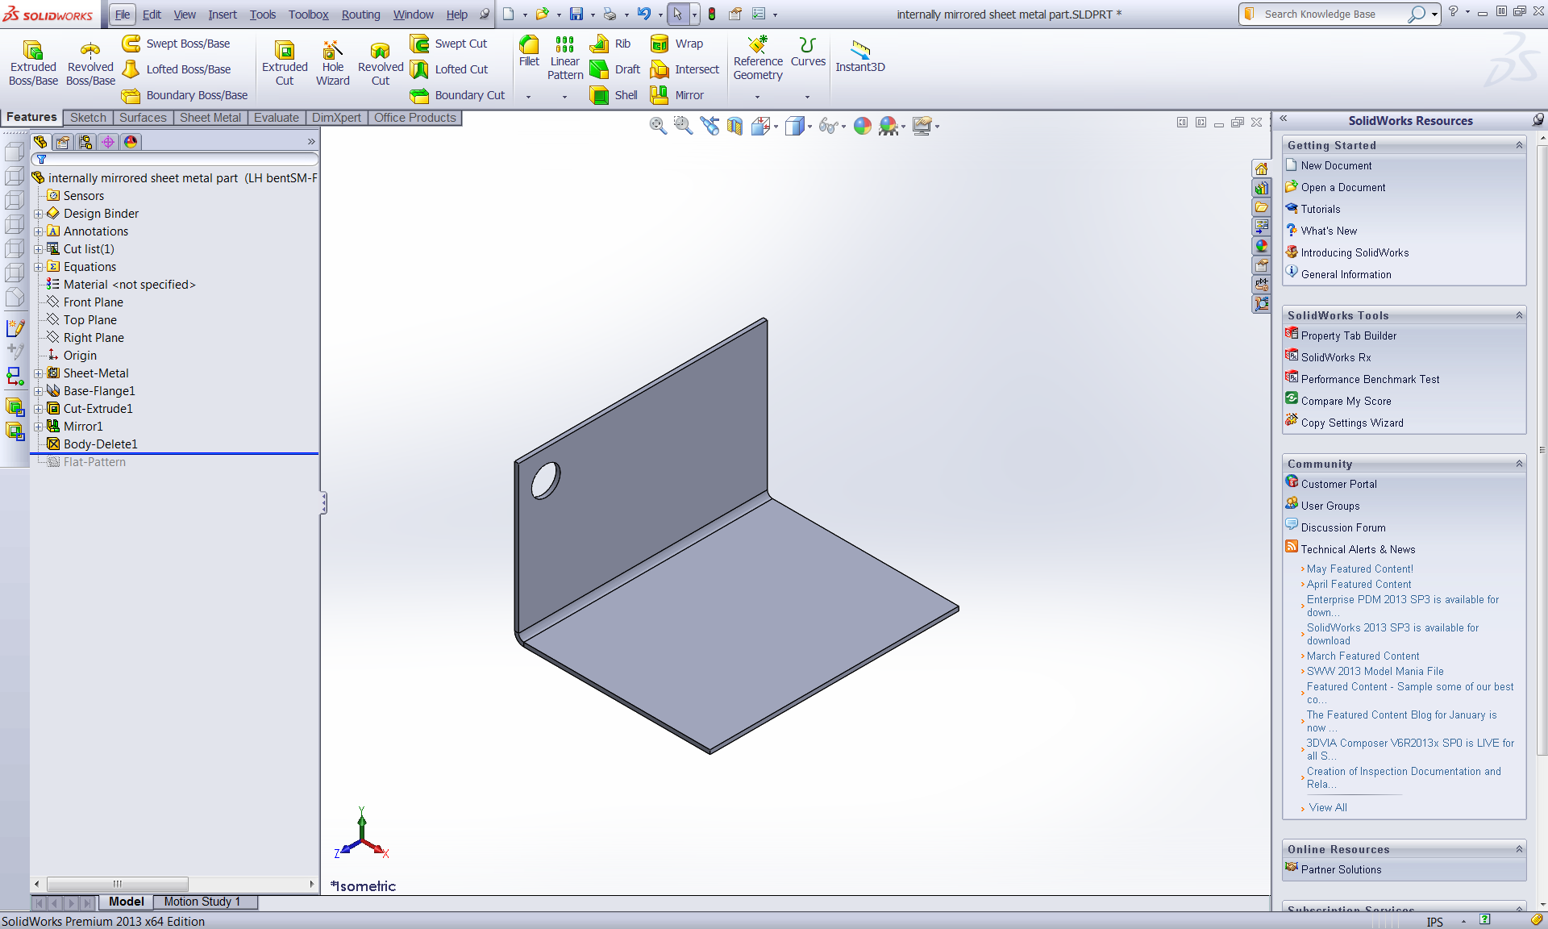This screenshot has width=1548, height=929.
Task: Open the Customer Portal link
Action: (1339, 484)
